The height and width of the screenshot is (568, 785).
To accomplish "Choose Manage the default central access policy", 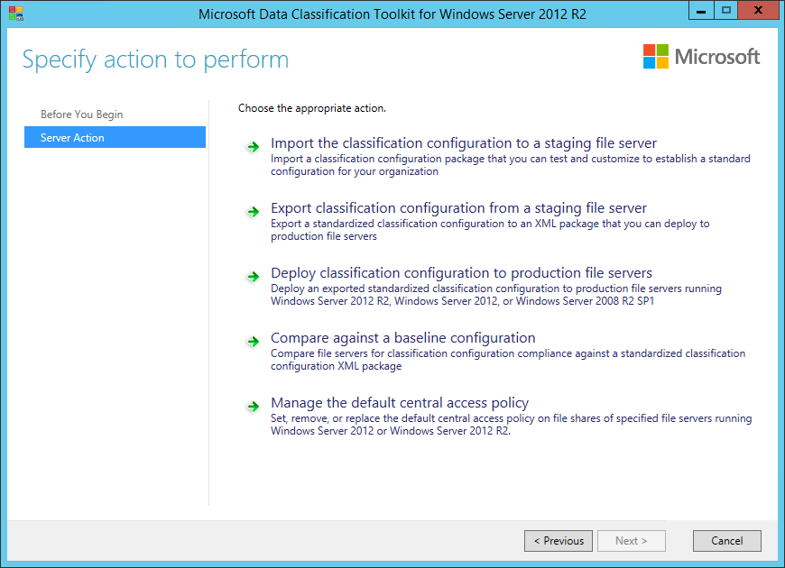I will tap(400, 403).
